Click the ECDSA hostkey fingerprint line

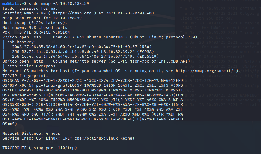click(83, 52)
